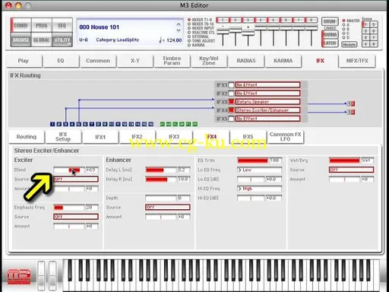Open Exciter Blend Source dropdown

(x=76, y=179)
